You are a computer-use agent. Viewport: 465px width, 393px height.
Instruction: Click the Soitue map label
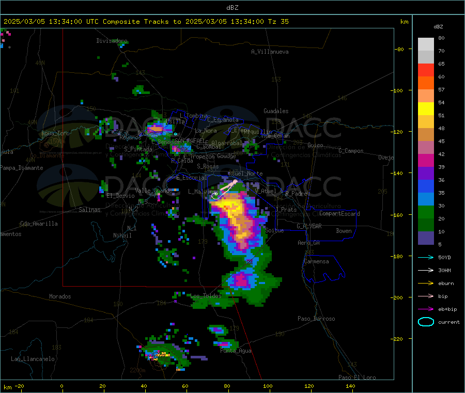(x=274, y=230)
